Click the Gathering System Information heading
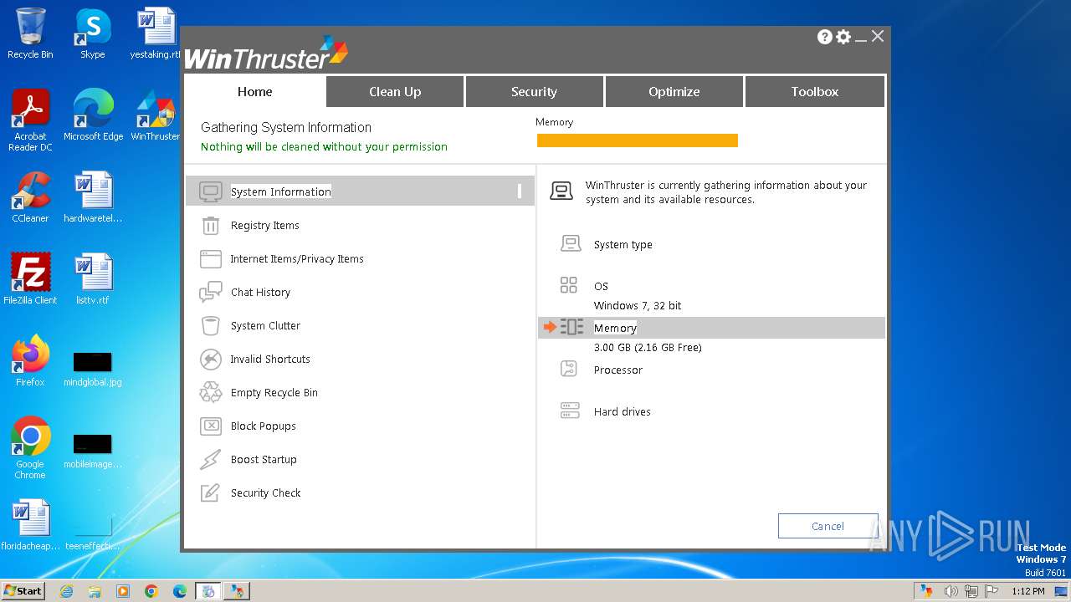The width and height of the screenshot is (1071, 602). (286, 127)
